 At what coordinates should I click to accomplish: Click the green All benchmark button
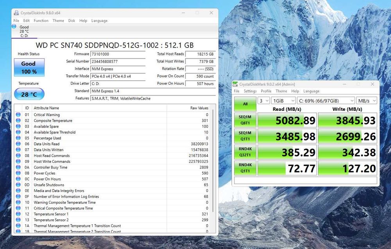(x=245, y=104)
